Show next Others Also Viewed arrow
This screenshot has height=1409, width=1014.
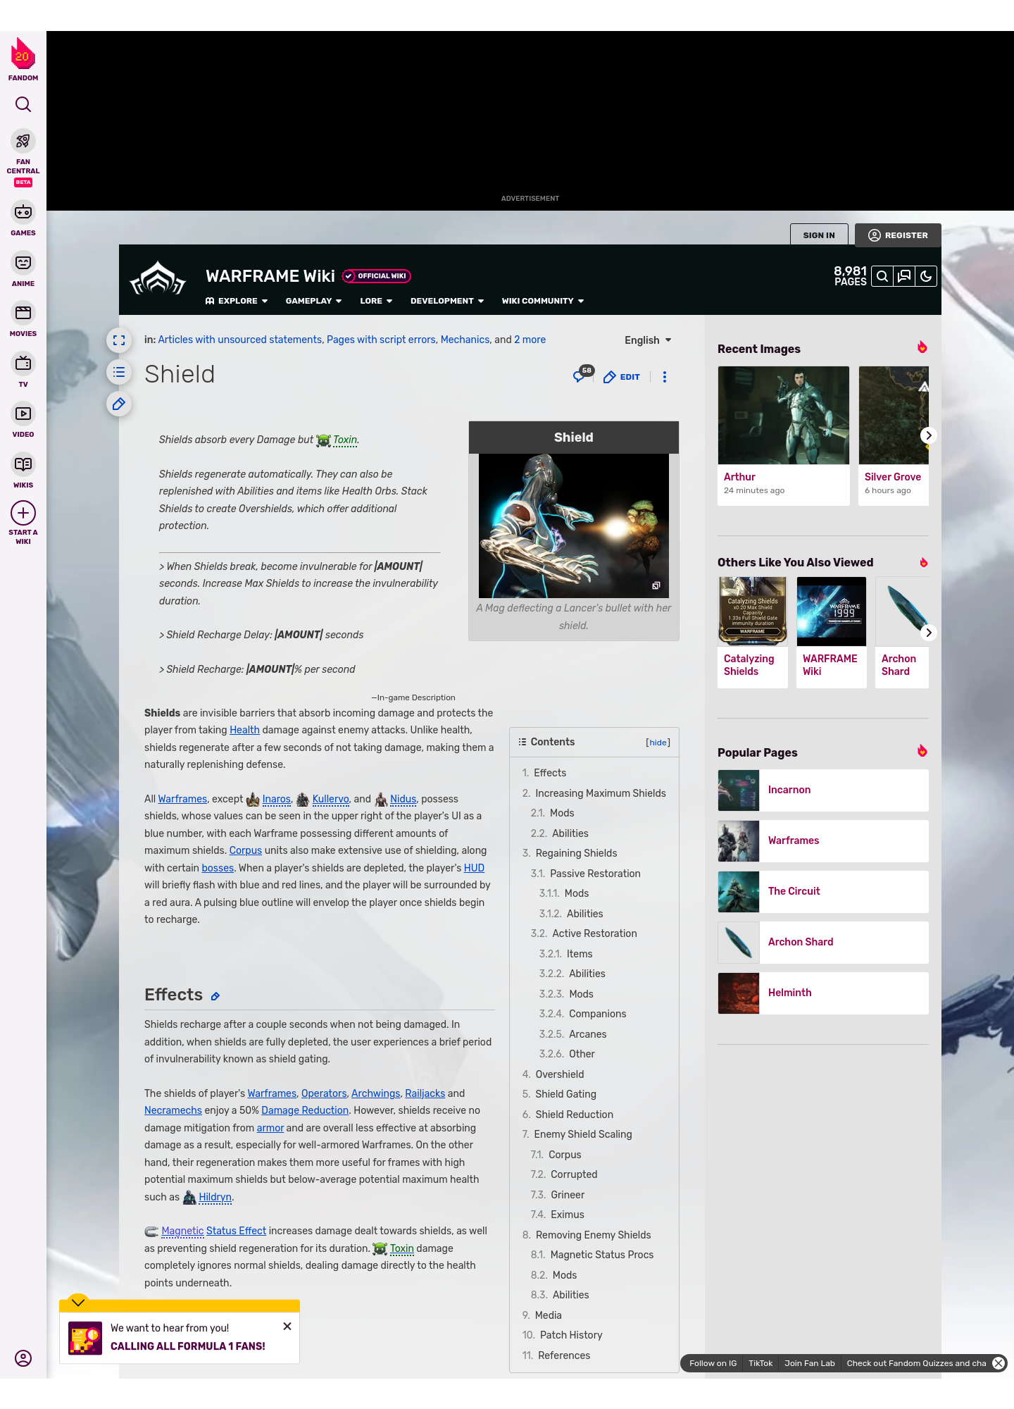click(x=929, y=633)
